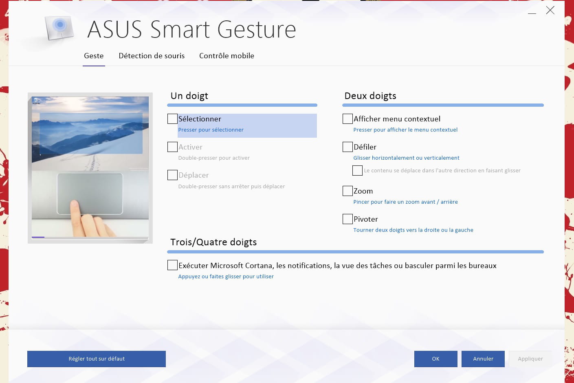574x383 pixels.
Task: Open the Détection de souris tab
Action: (x=152, y=56)
